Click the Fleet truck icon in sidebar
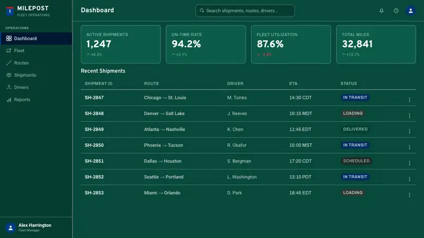Screen dimensions: 424x238 point(9,50)
